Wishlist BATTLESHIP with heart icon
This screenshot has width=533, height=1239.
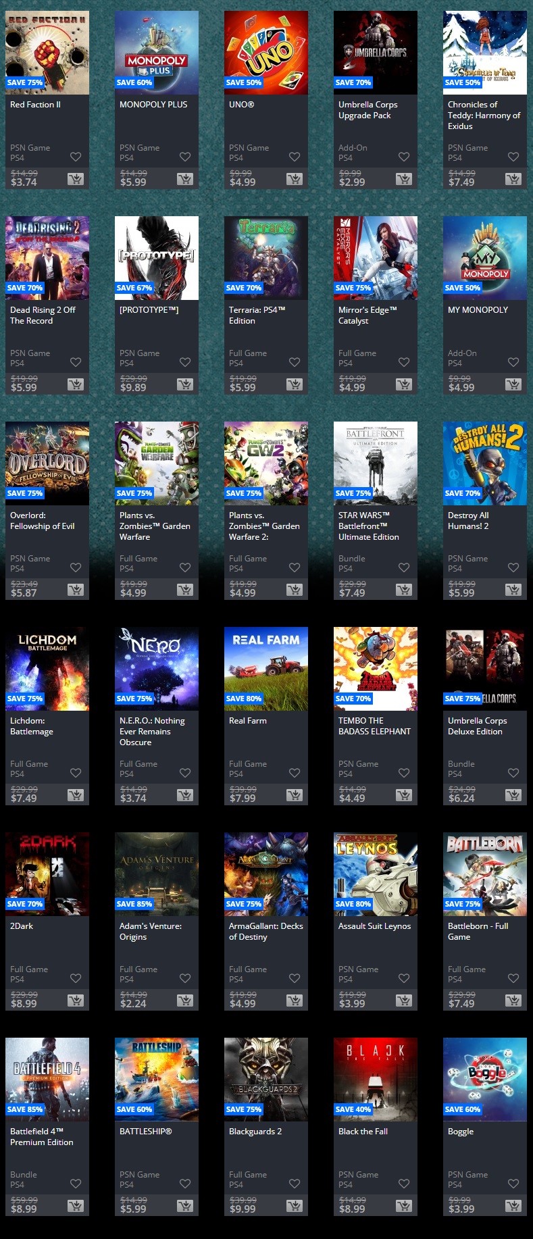[185, 1184]
